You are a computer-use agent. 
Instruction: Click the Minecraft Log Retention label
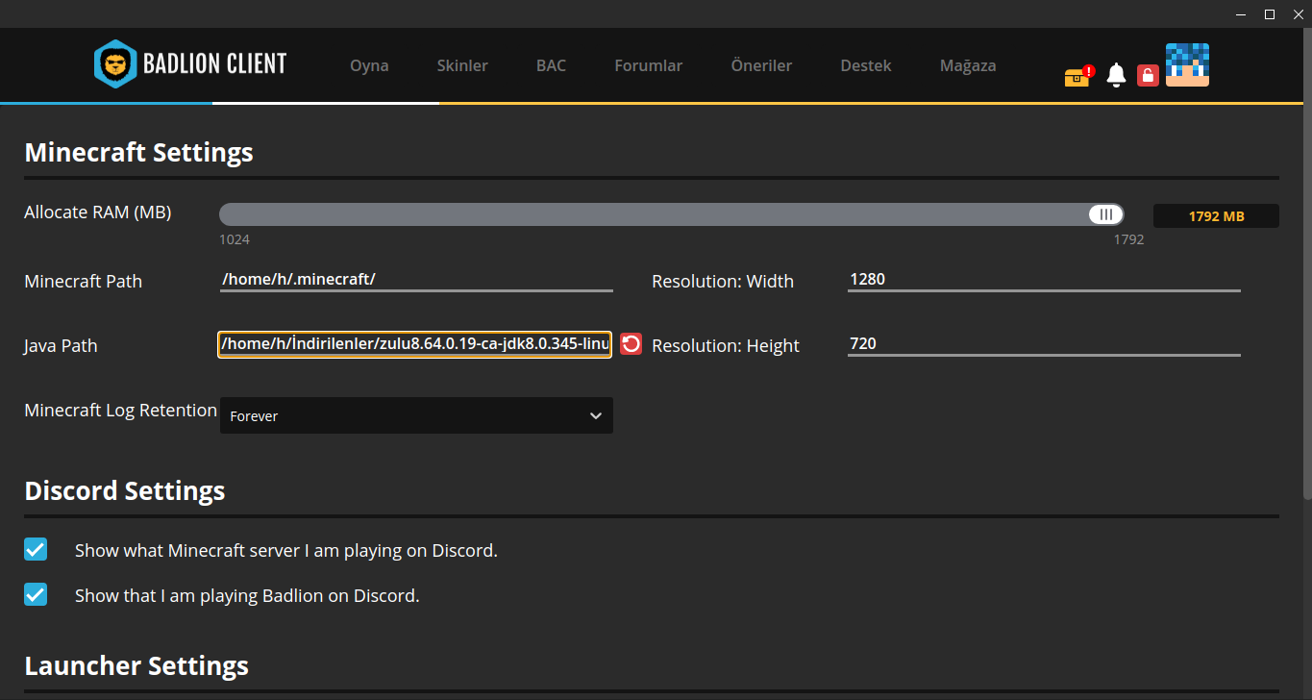pos(121,411)
